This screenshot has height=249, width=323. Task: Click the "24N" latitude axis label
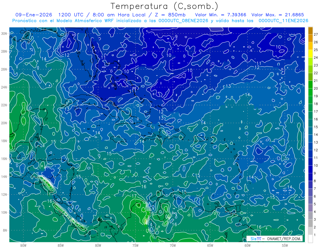[x=4, y=87]
